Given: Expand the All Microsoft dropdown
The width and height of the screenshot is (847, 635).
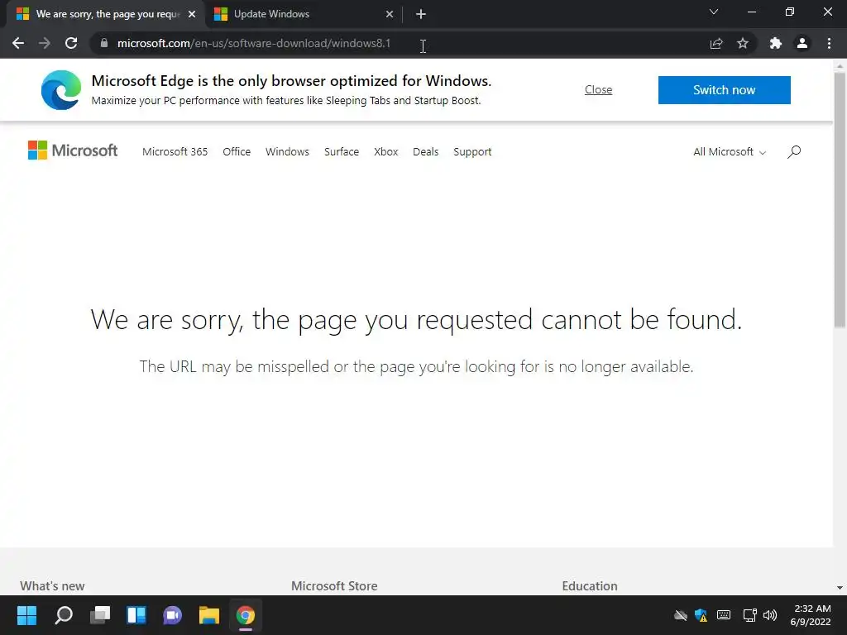Looking at the screenshot, I should click(x=730, y=152).
